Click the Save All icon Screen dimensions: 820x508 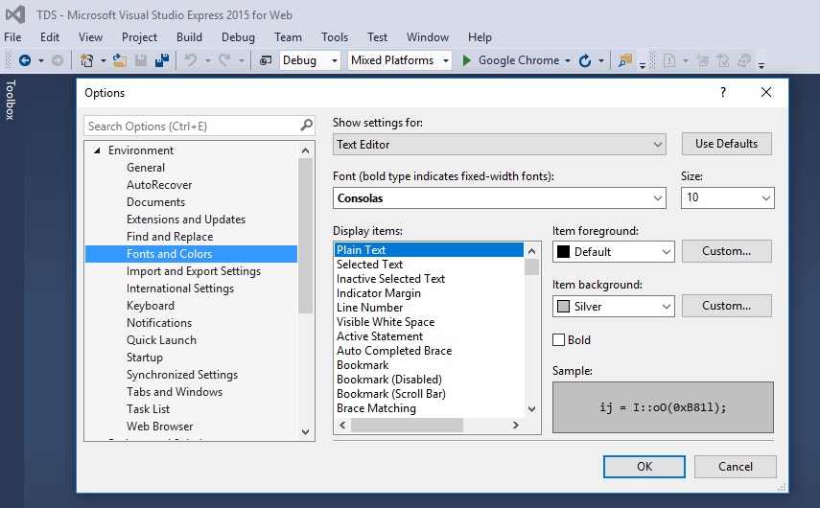point(162,60)
